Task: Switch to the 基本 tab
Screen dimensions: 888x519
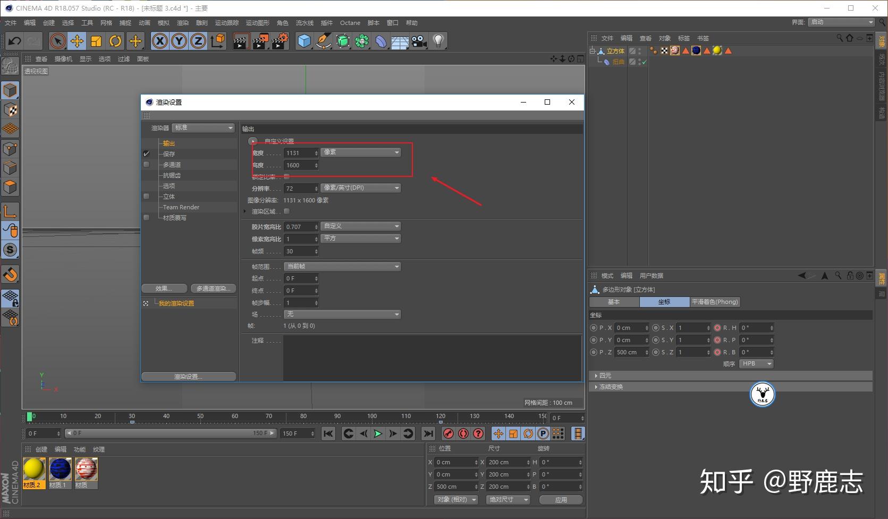Action: 614,302
